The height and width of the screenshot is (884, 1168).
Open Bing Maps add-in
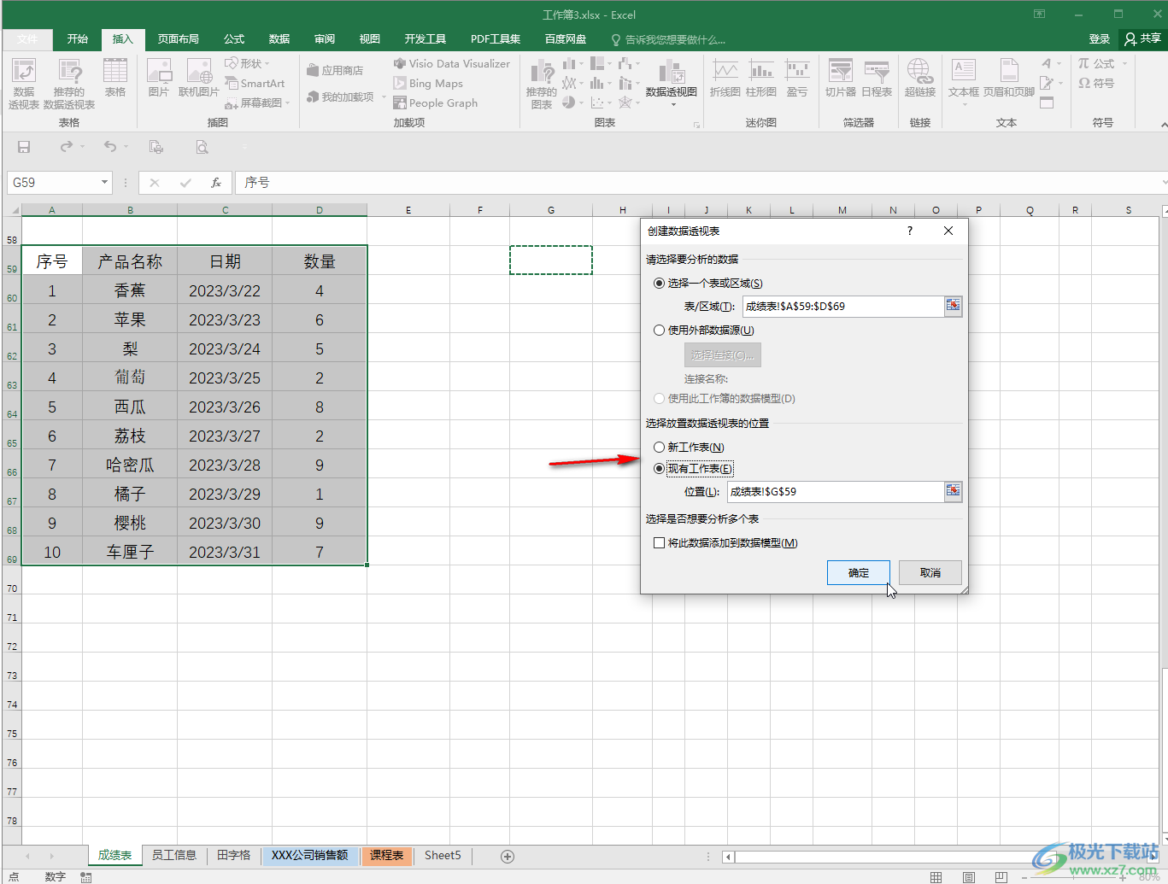pos(428,83)
